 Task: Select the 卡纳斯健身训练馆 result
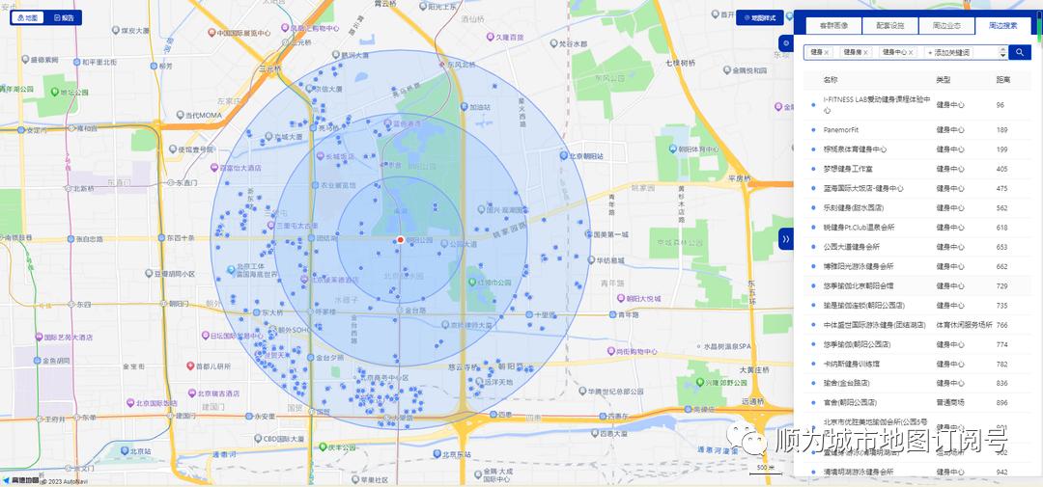[x=918, y=365]
